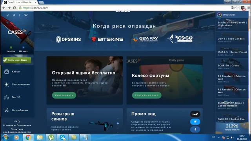Image resolution: width=251 pixels, height=141 pixels.
Task: Open the Колесо фортуны card
Action: [x=165, y=80]
